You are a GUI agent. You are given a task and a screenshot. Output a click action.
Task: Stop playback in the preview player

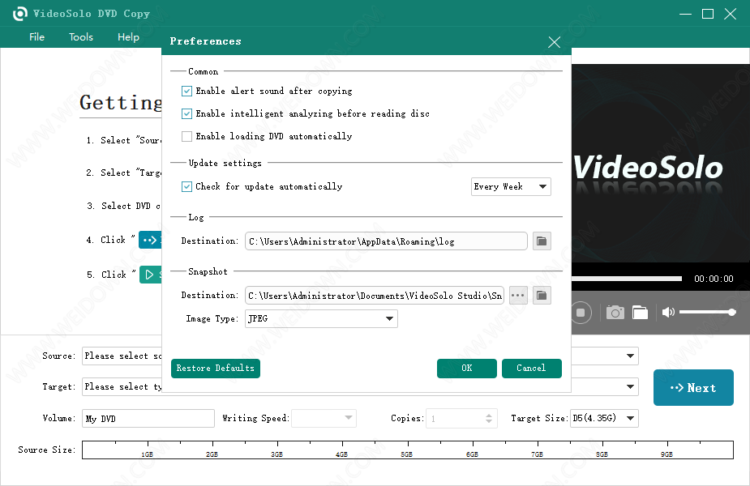(581, 313)
